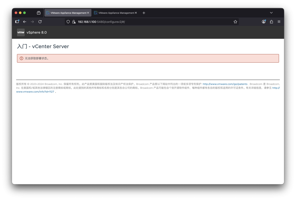Click the bookmark star icon in address bar
Screen dimensions: 296x200
coord(235,21)
